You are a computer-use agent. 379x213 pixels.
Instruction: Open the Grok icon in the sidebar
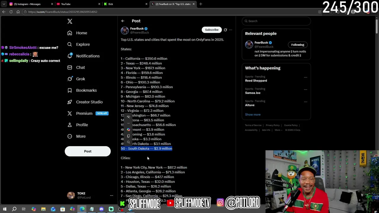[70, 79]
